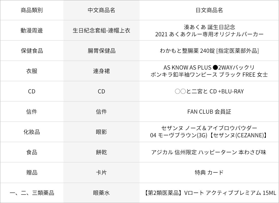Select the 動漫周邊 category cell
The width and height of the screenshot is (279, 203).
pyautogui.click(x=32, y=30)
